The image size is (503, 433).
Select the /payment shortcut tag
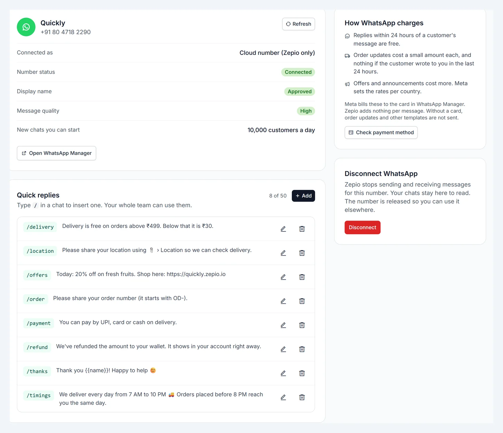[x=39, y=323]
